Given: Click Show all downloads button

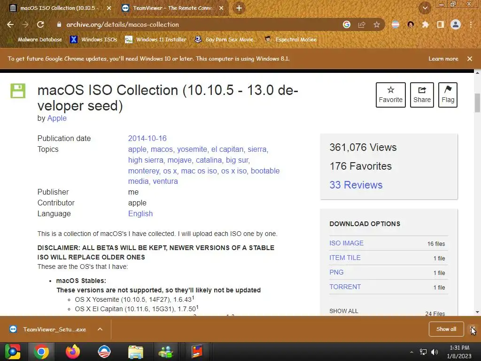Looking at the screenshot, I should coord(446,329).
